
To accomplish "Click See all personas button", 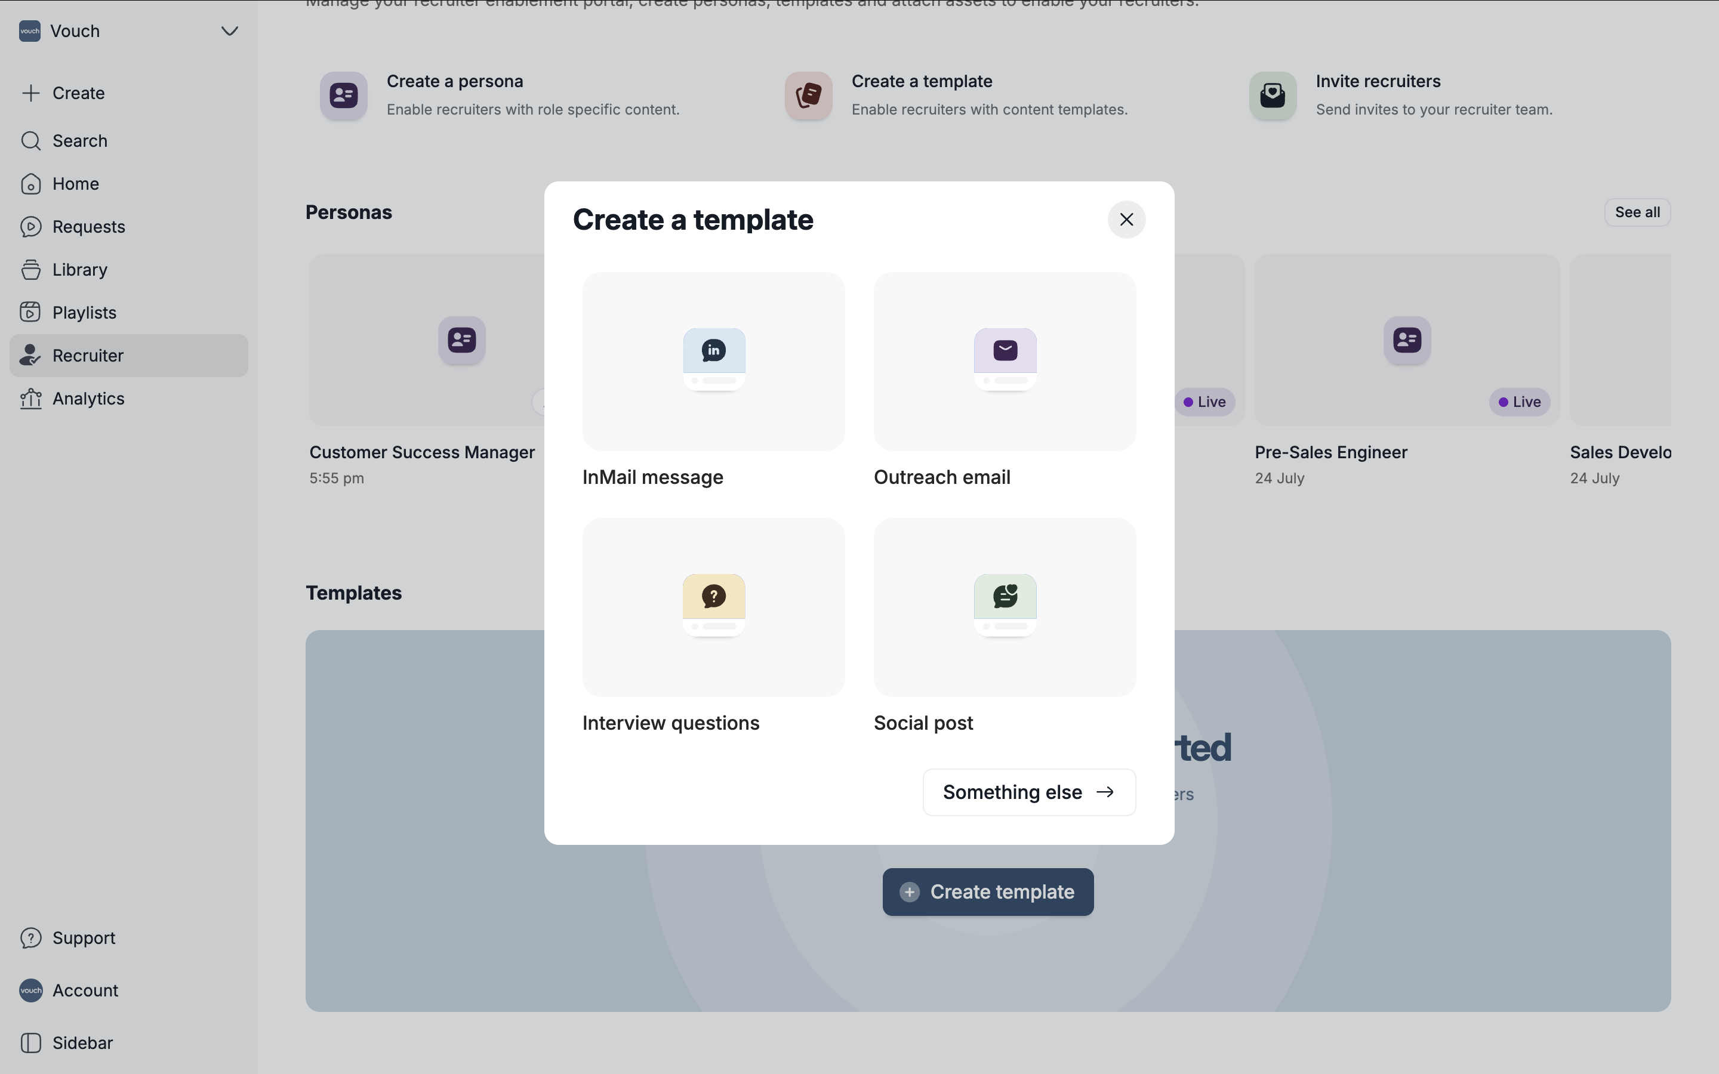I will tap(1637, 212).
